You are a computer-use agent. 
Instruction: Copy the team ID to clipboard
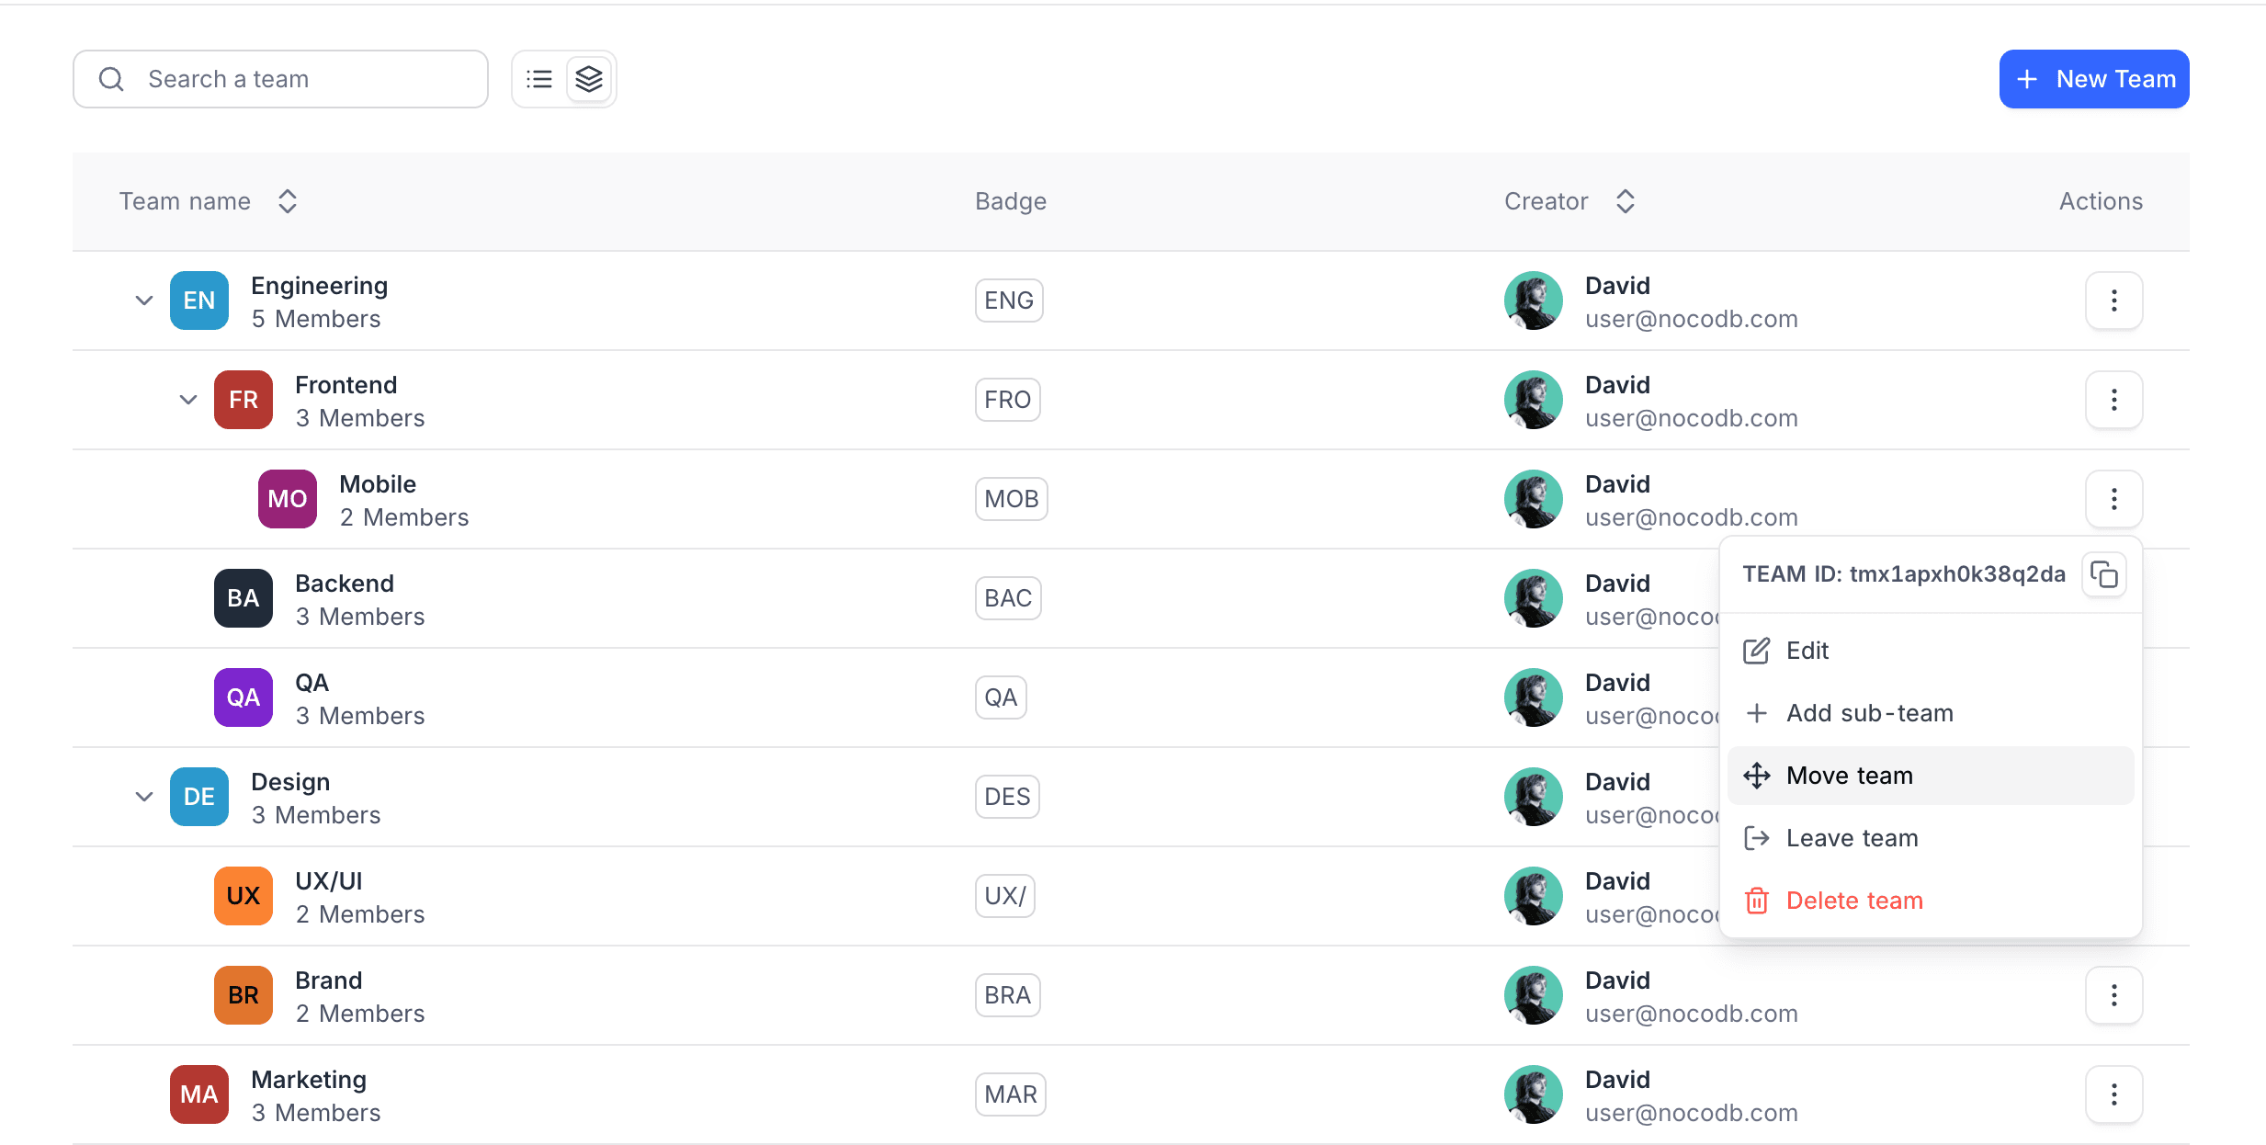pyautogui.click(x=2103, y=574)
